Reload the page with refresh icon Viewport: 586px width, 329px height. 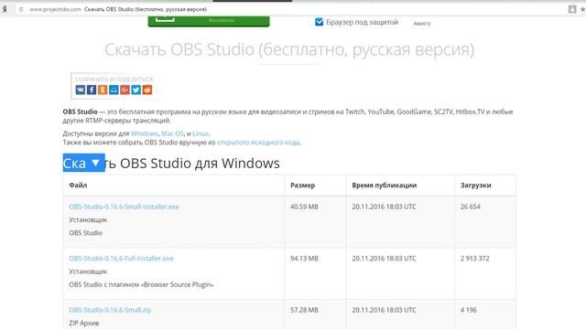click(x=21, y=9)
